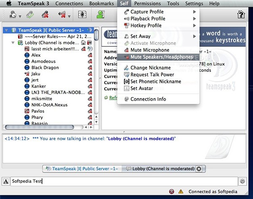Select Mute Speakers/Headphones menu entry
The width and height of the screenshot is (253, 199).
[158, 57]
